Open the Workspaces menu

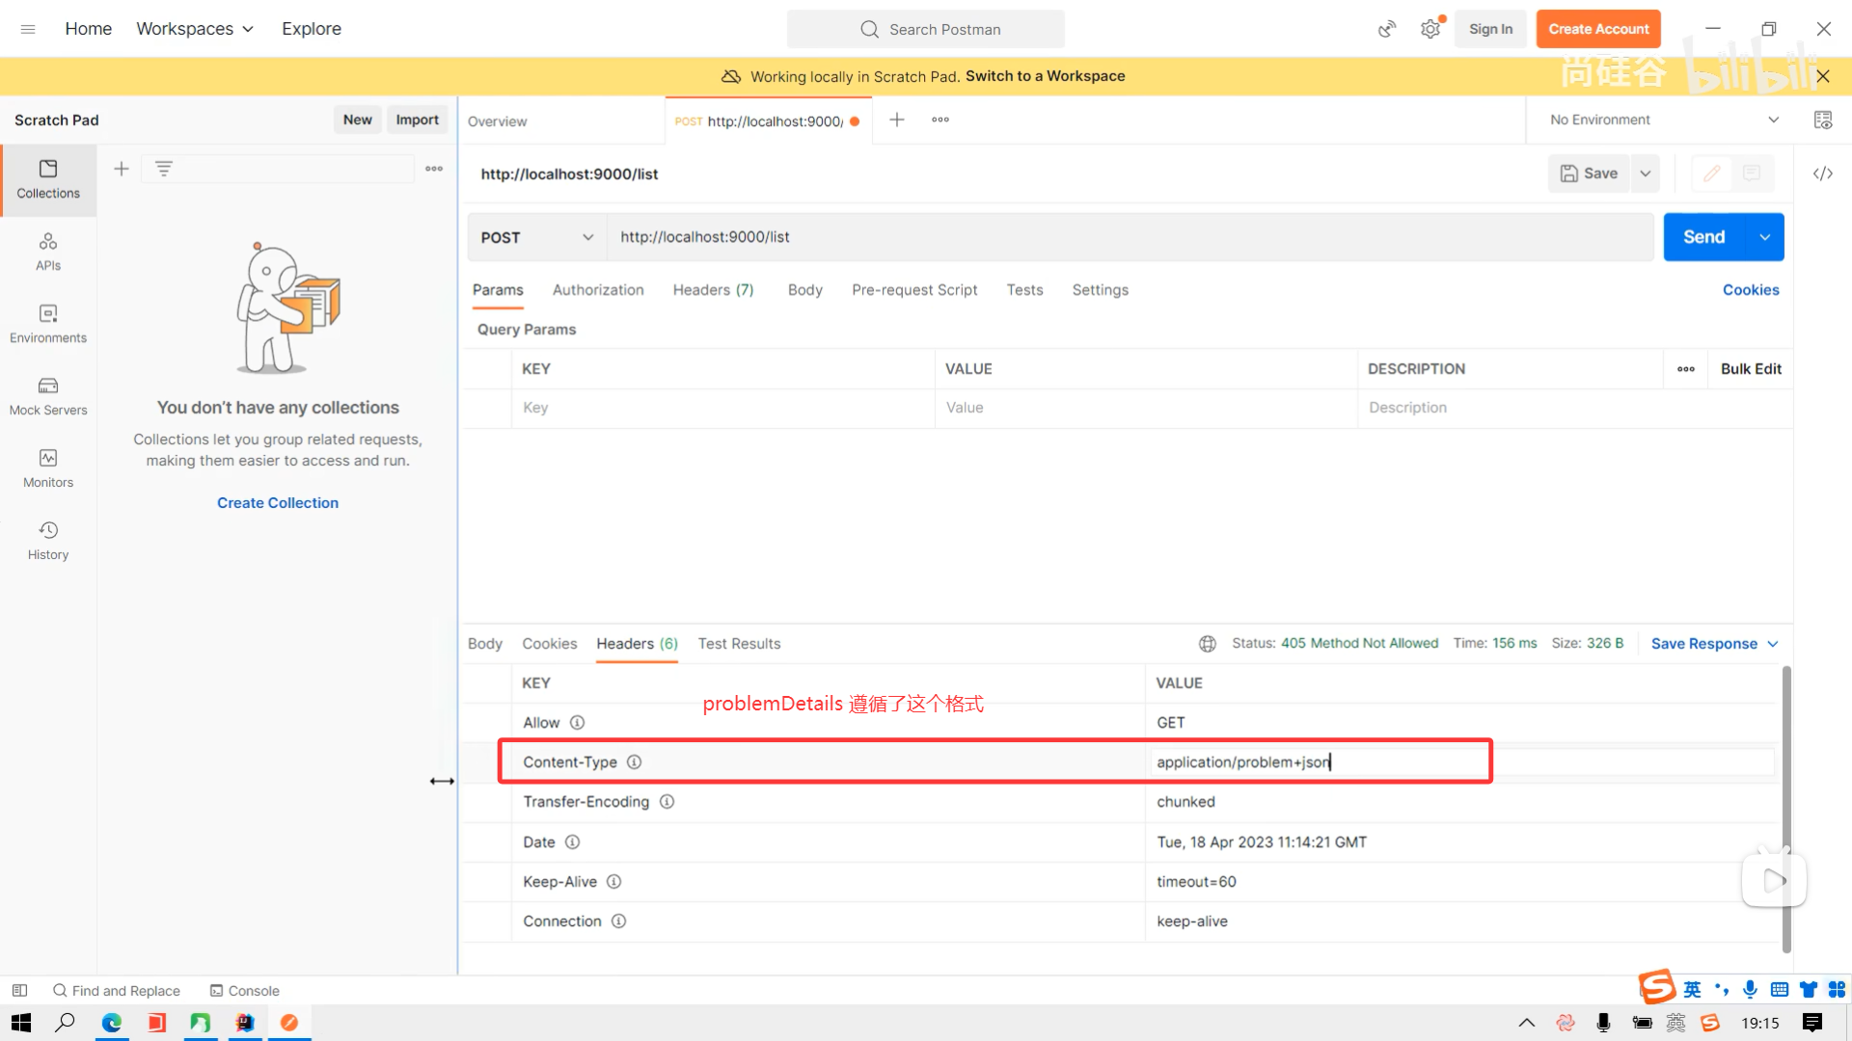tap(195, 29)
